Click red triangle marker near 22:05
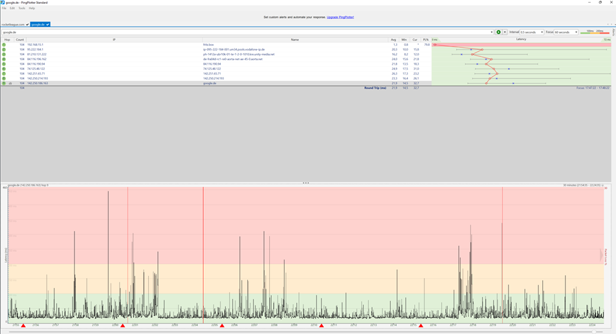This screenshot has width=616, height=334. point(222,326)
